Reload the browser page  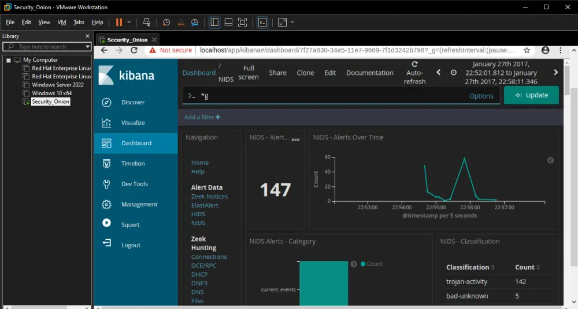point(134,50)
